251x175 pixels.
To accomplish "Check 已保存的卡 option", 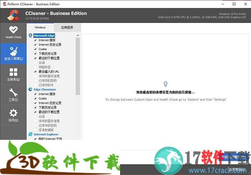I will point(36,85).
